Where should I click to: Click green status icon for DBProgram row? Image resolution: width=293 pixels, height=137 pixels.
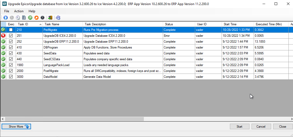point(3,47)
